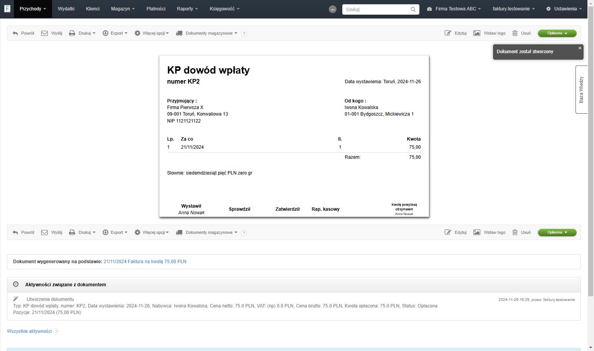Click the top Dokumenty magazynowe truck icon

pyautogui.click(x=179, y=34)
